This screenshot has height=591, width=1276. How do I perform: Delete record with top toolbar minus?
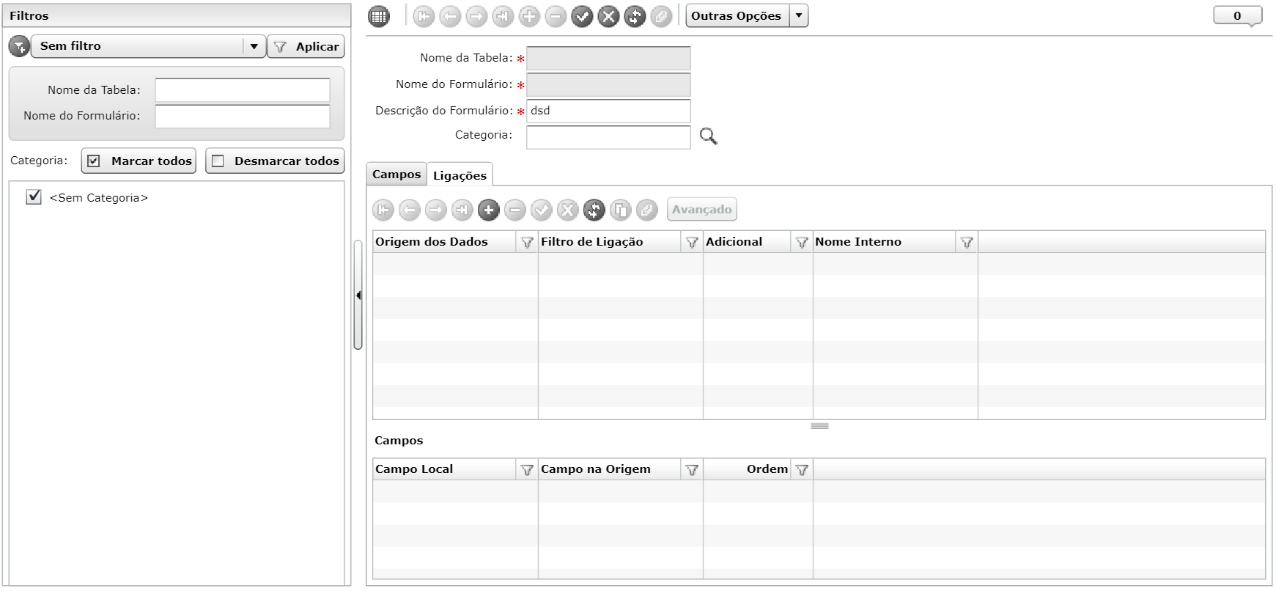point(556,16)
